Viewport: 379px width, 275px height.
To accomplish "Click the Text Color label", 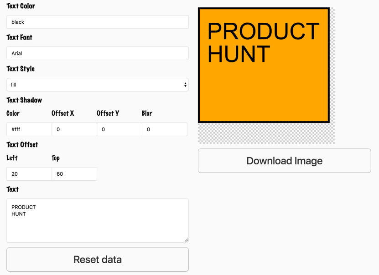I will pos(21,6).
